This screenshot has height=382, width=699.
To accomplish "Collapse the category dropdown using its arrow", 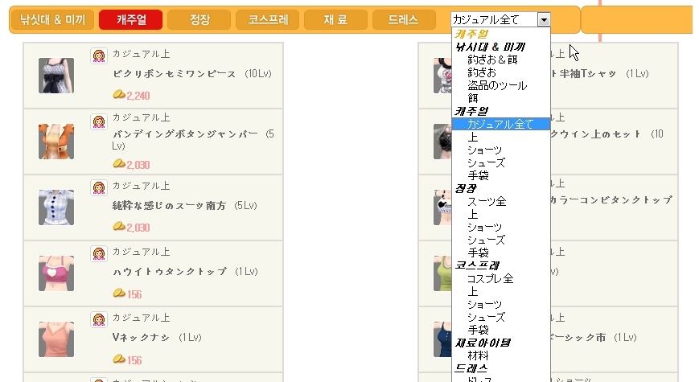I will 545,20.
